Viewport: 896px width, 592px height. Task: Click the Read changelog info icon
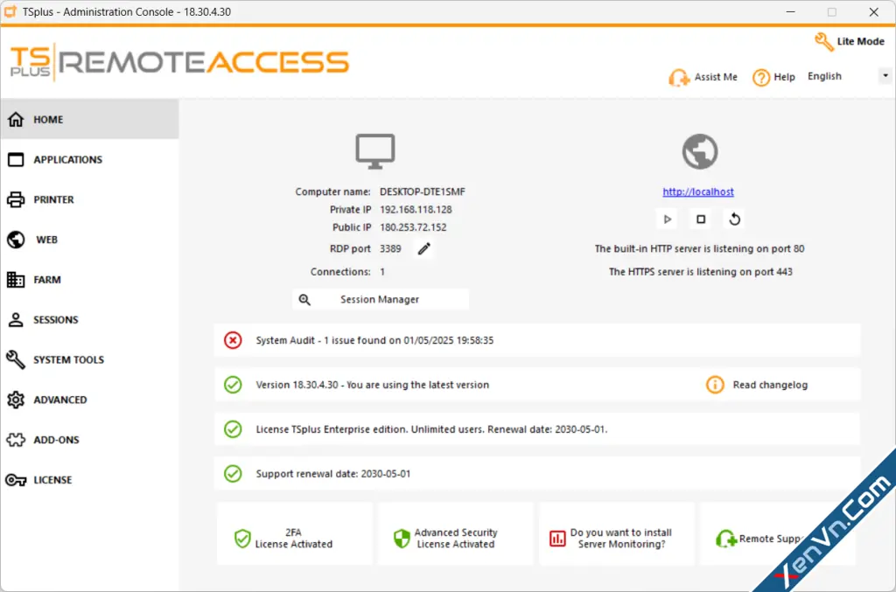pos(715,385)
